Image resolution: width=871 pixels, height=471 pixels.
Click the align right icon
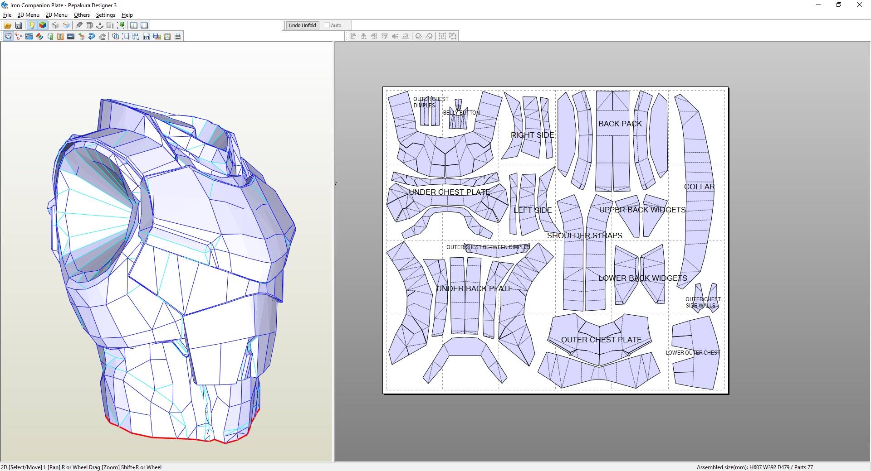point(374,36)
